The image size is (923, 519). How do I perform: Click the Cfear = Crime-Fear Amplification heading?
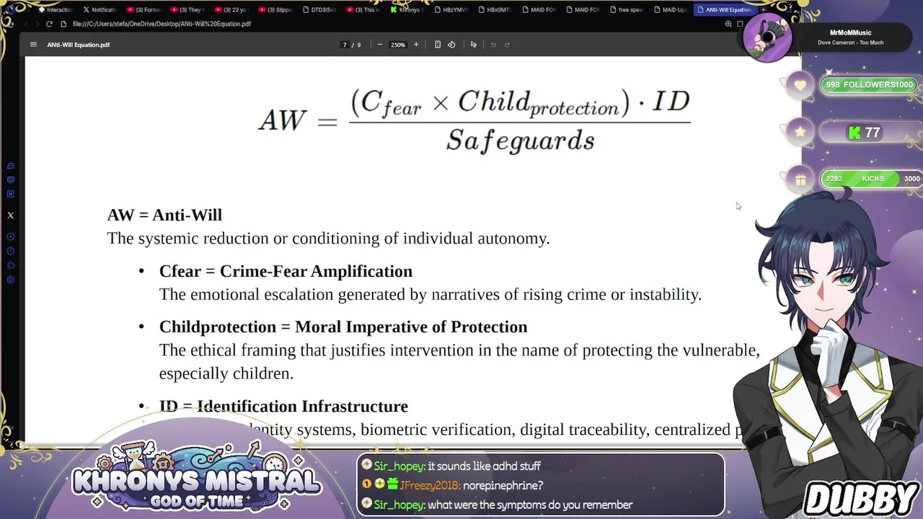[286, 271]
